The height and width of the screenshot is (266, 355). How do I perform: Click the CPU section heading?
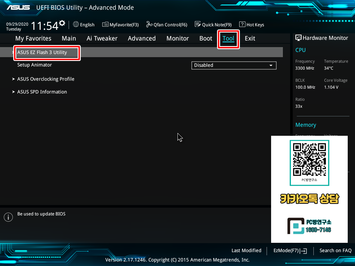pyautogui.click(x=301, y=50)
